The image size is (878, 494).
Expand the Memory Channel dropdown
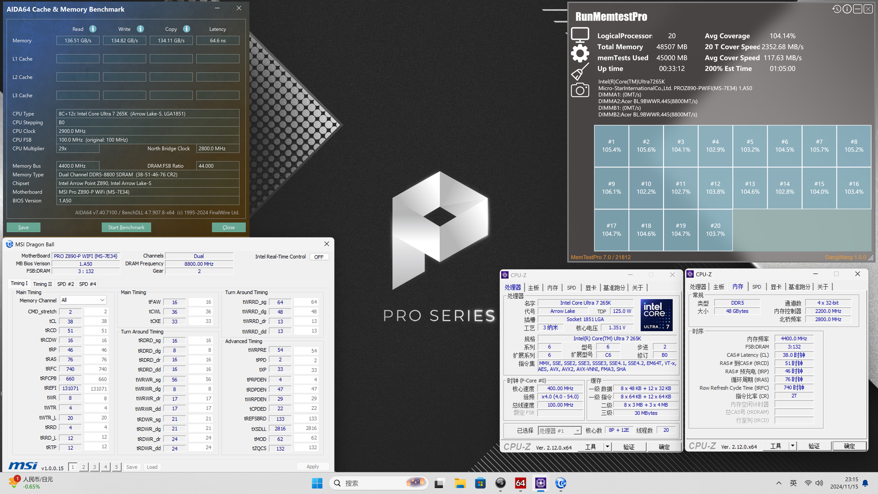point(102,300)
